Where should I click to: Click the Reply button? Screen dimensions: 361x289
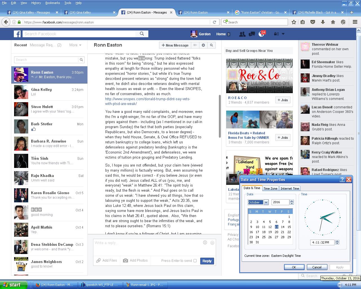[x=207, y=261]
